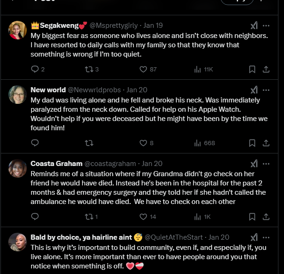Share Coasta Graham's post
284x274 pixels.
click(266, 217)
